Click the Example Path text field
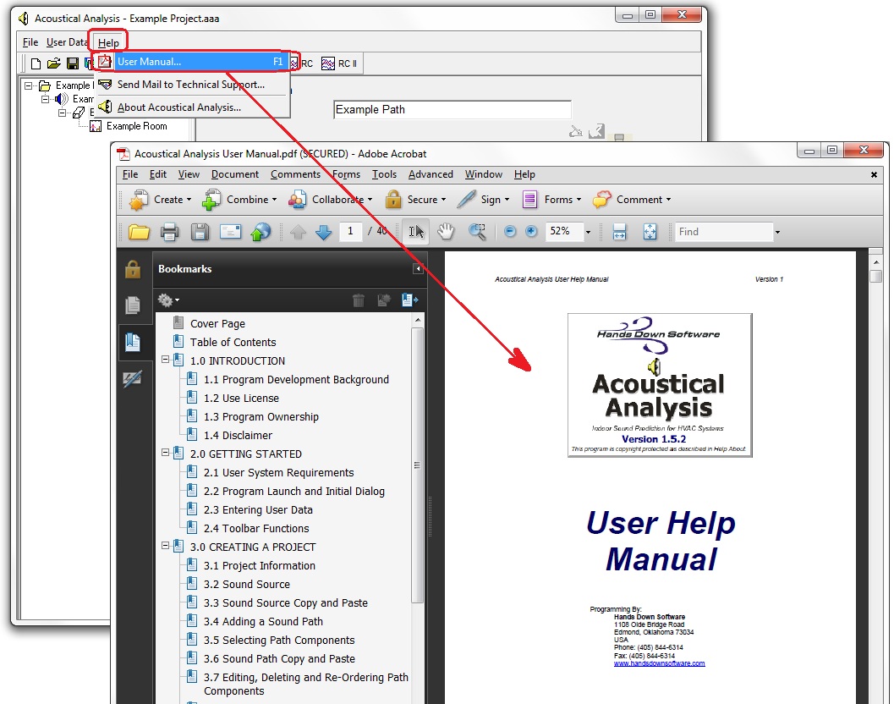Image resolution: width=894 pixels, height=704 pixels. coord(452,109)
